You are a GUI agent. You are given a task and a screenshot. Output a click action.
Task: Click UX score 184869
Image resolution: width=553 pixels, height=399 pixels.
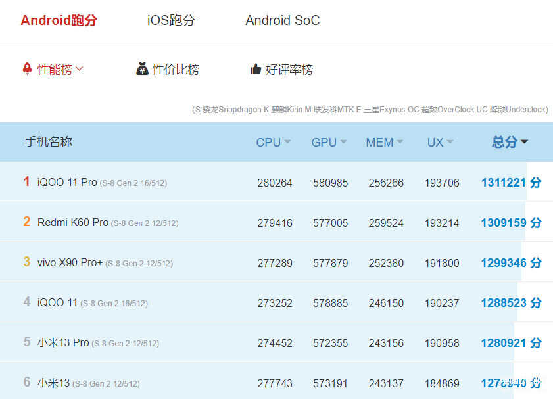(442, 383)
